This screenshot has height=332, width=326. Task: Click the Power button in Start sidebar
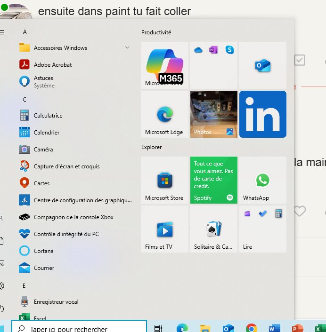pyautogui.click(x=2, y=308)
